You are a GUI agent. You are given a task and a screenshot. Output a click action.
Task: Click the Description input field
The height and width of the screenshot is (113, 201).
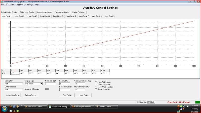(x=14, y=84)
